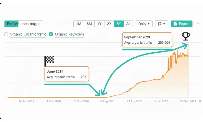The width and height of the screenshot is (203, 122).
Task: Open the annotations dropdown arrow
Action: (x=164, y=24)
